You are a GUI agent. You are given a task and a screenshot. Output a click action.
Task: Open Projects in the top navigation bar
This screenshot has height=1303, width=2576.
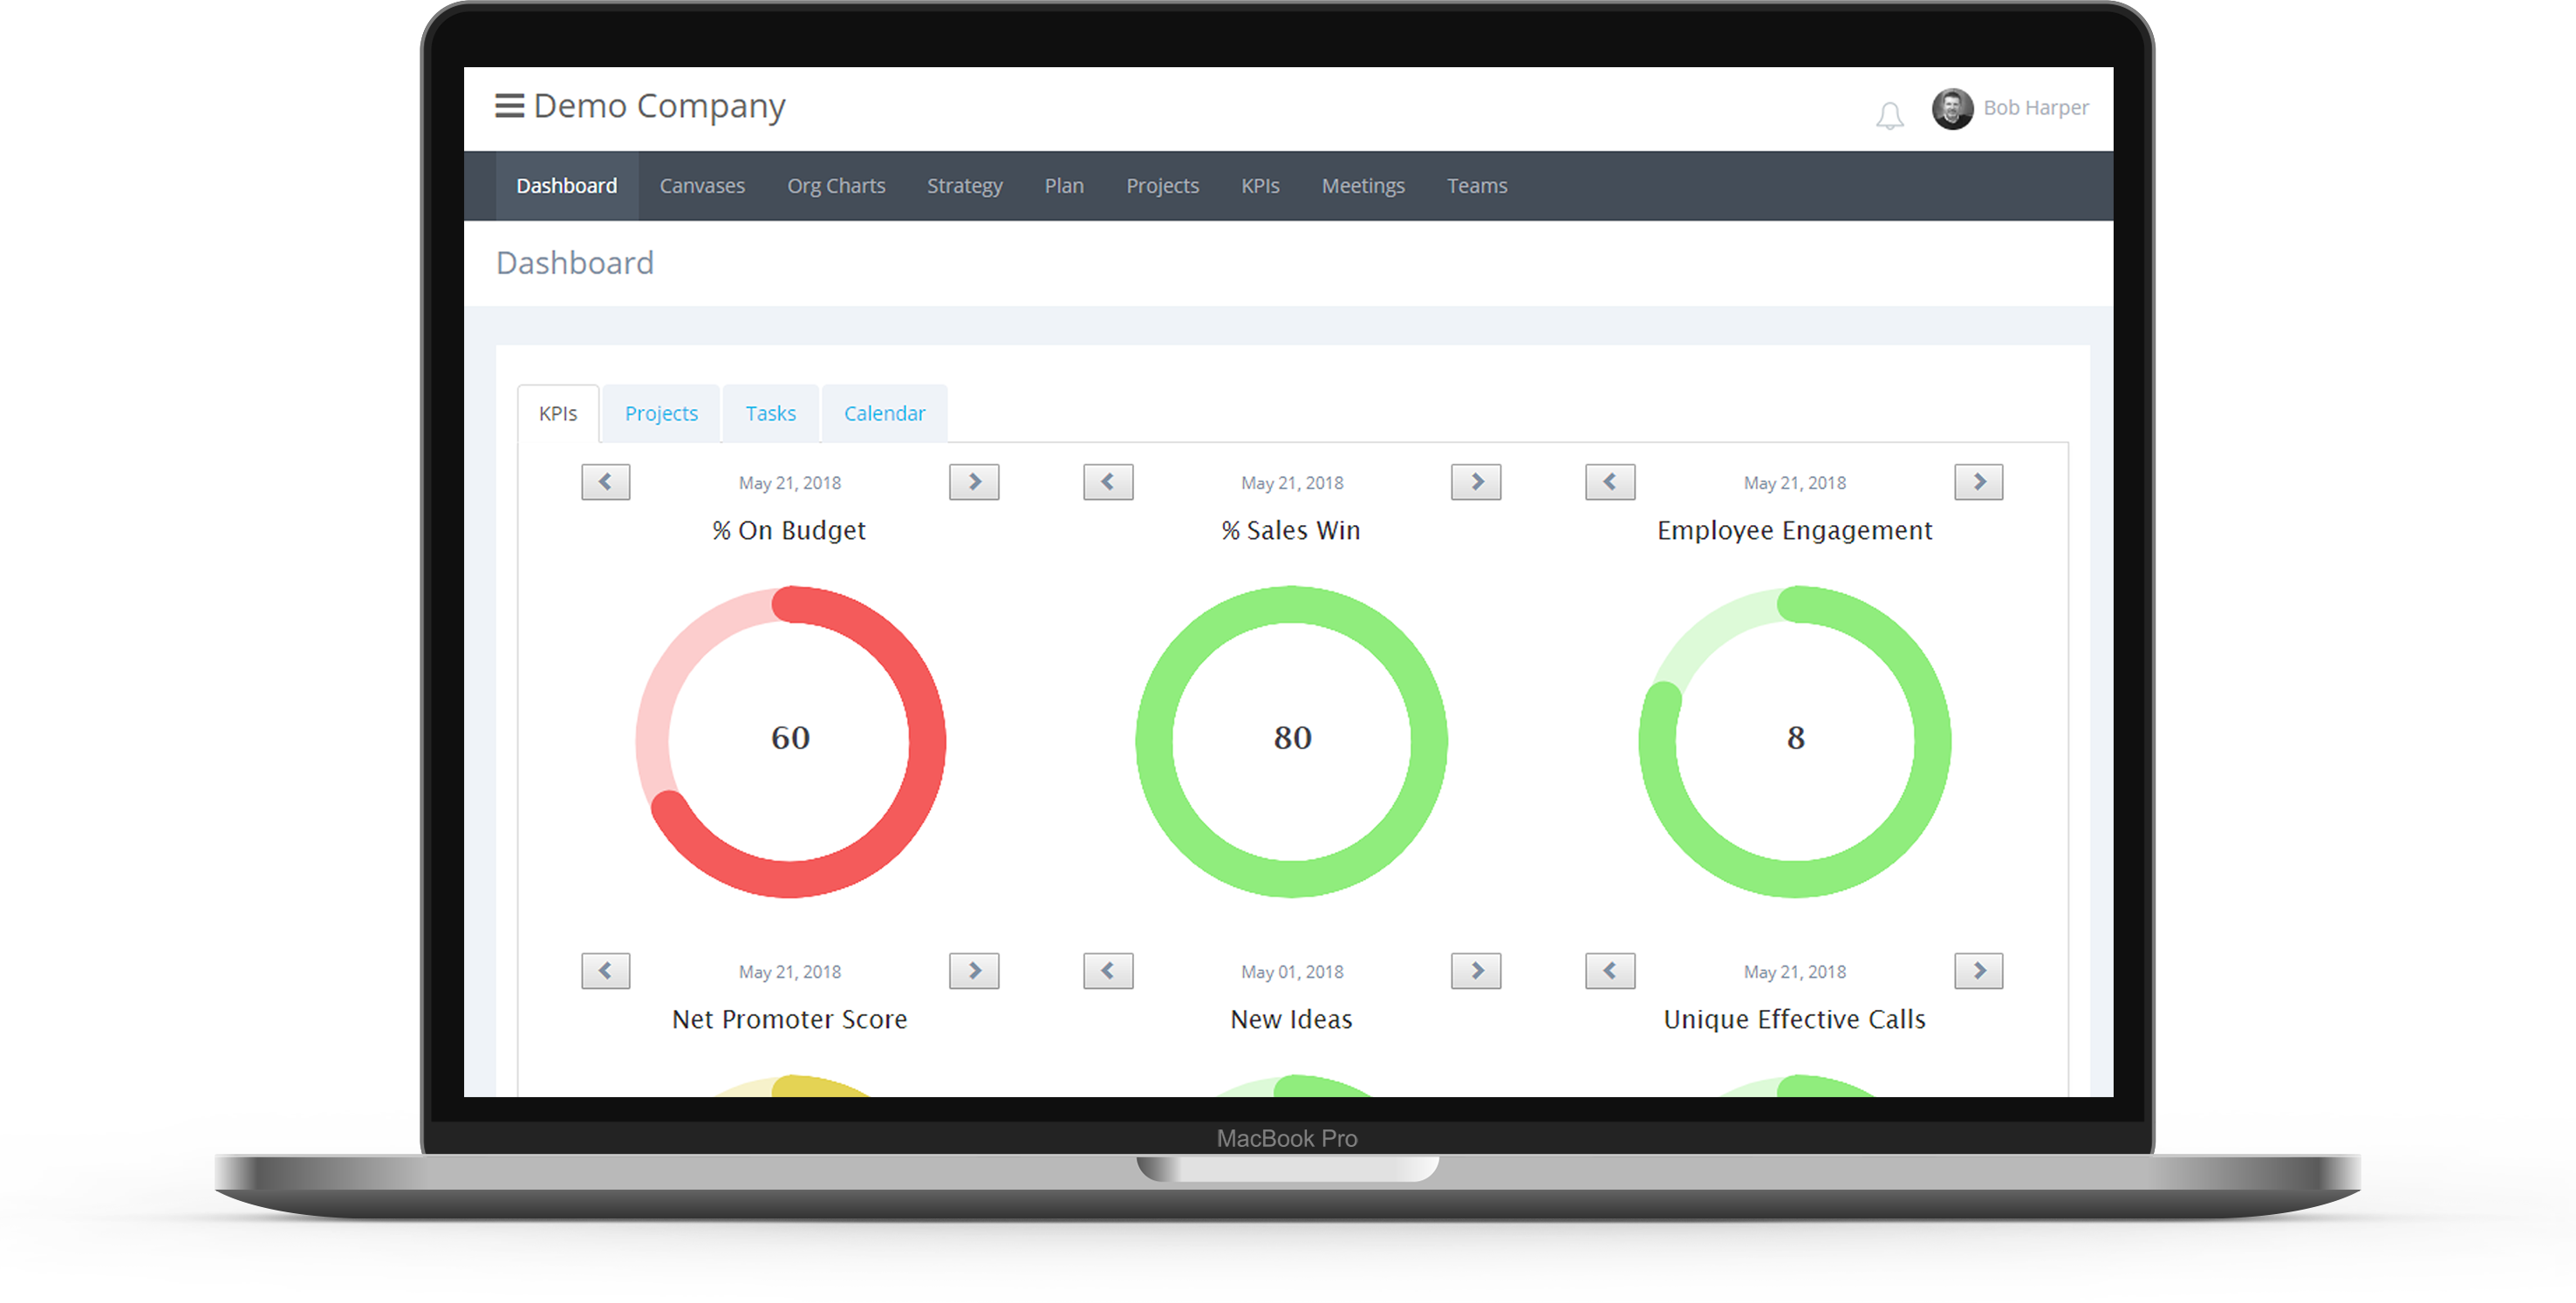(x=1162, y=186)
